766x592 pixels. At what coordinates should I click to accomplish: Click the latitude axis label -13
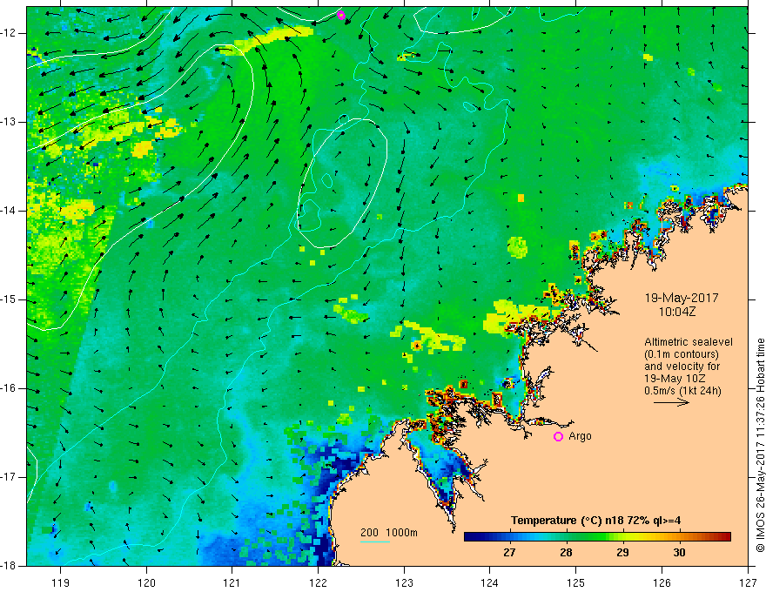coord(10,122)
